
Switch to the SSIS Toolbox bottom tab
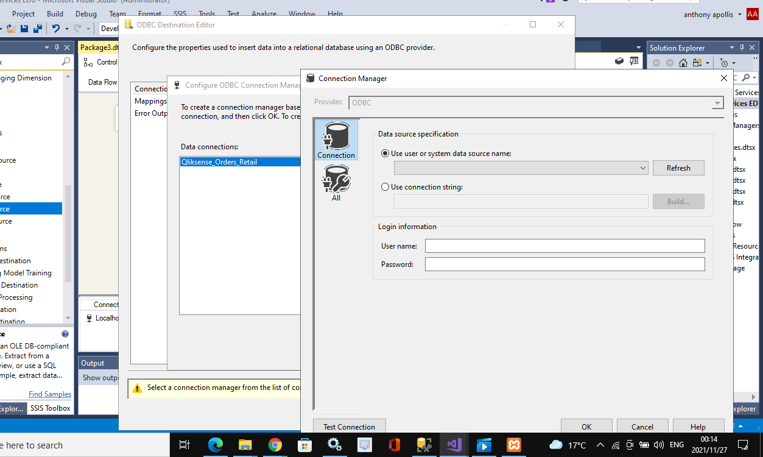51,408
